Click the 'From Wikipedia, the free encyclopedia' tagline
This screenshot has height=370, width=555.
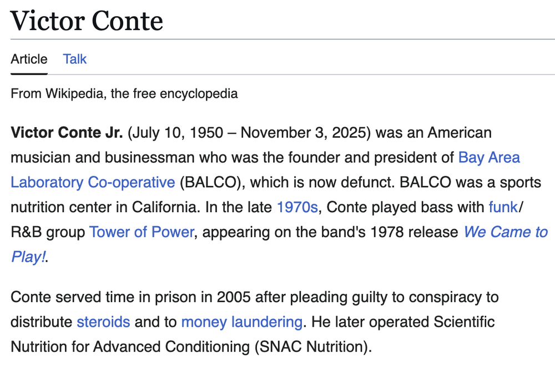tap(124, 93)
